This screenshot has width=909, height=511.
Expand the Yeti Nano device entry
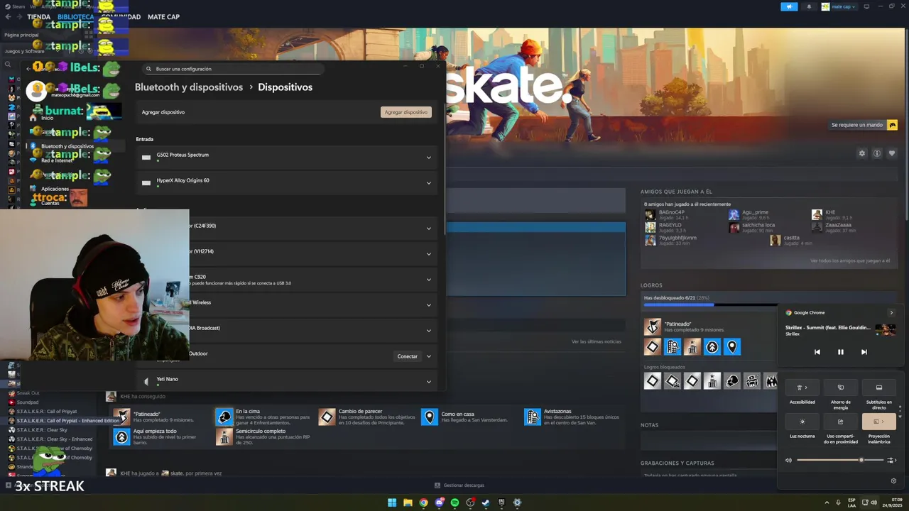[429, 382]
